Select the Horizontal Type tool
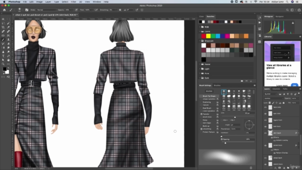302x170 pixels. [3, 56]
